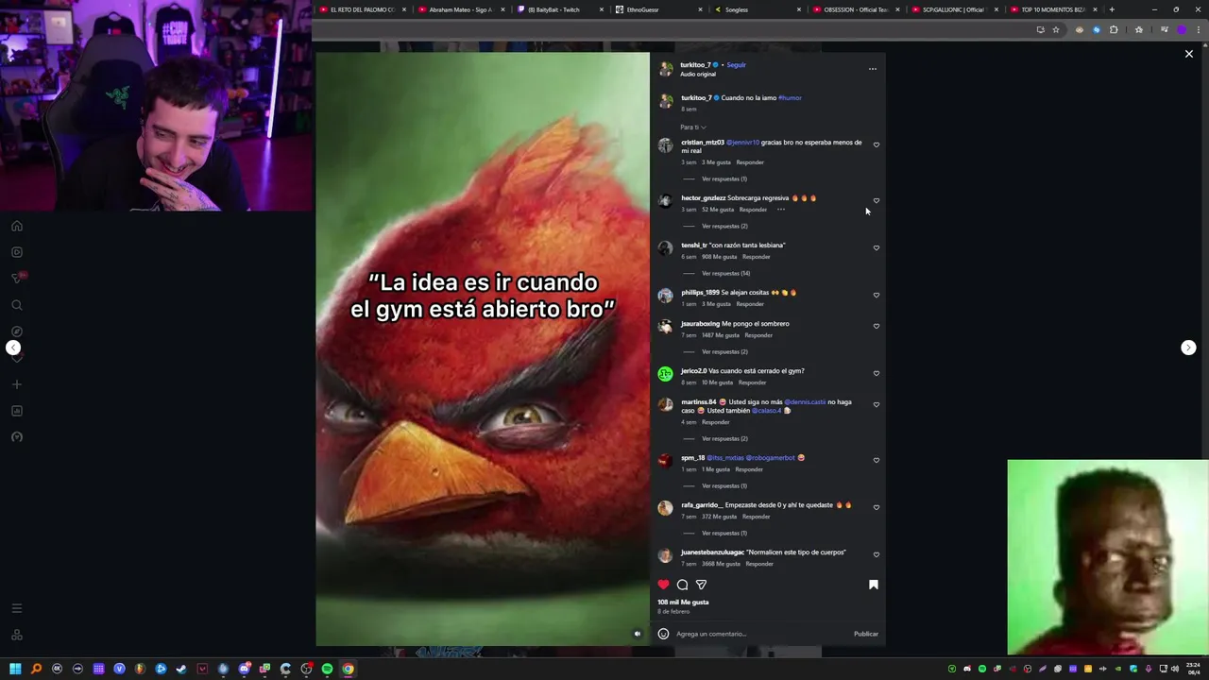Follow turkitoo_7 with the Seguir link
The height and width of the screenshot is (680, 1209).
[x=736, y=65]
